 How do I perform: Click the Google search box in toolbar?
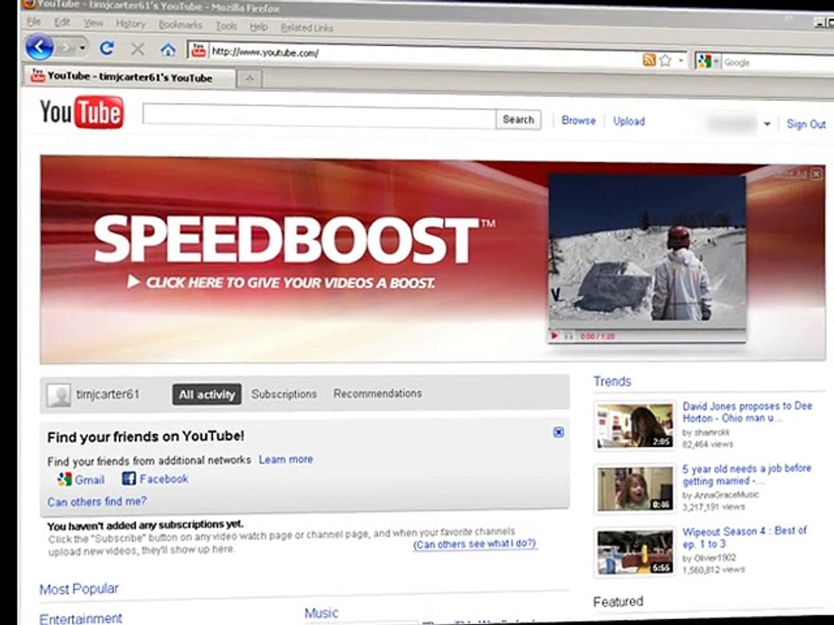pos(778,62)
